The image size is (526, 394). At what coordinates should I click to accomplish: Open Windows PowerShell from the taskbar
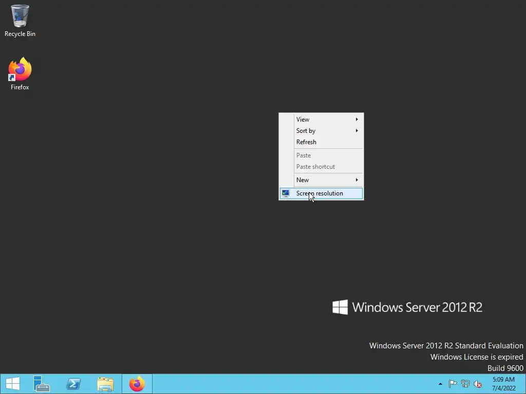[73, 384]
